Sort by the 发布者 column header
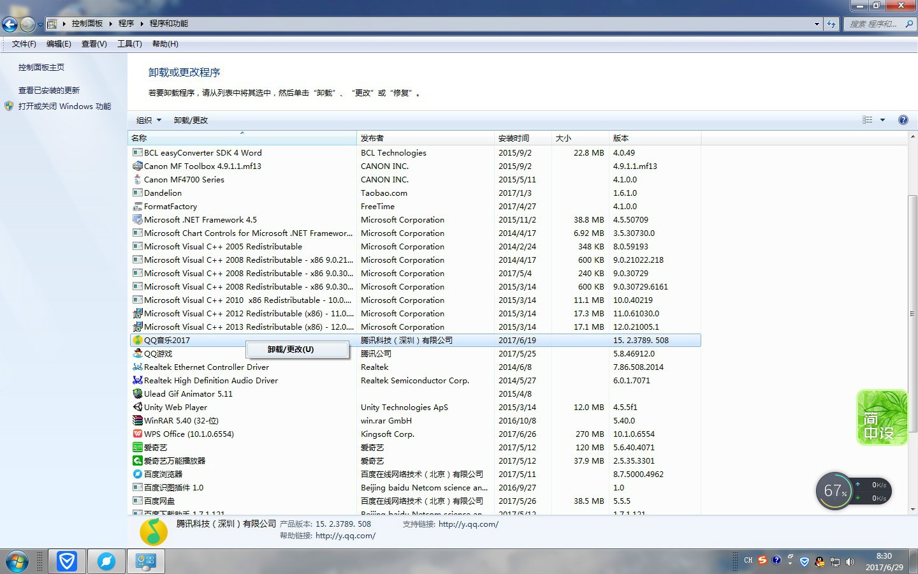Viewport: 918px width, 574px height. tap(425, 138)
